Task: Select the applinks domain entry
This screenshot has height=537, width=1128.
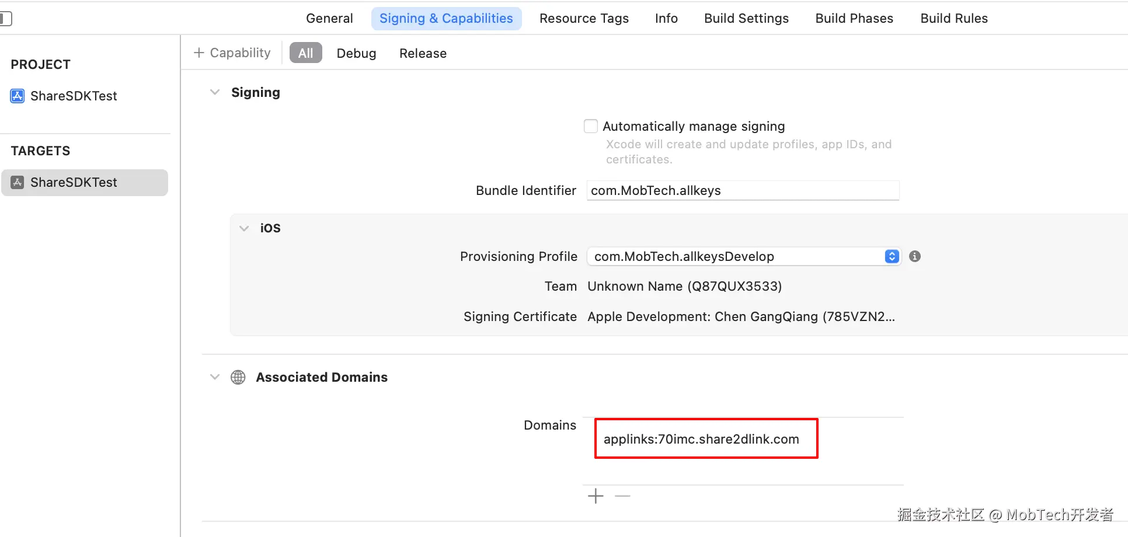Action: [x=701, y=439]
